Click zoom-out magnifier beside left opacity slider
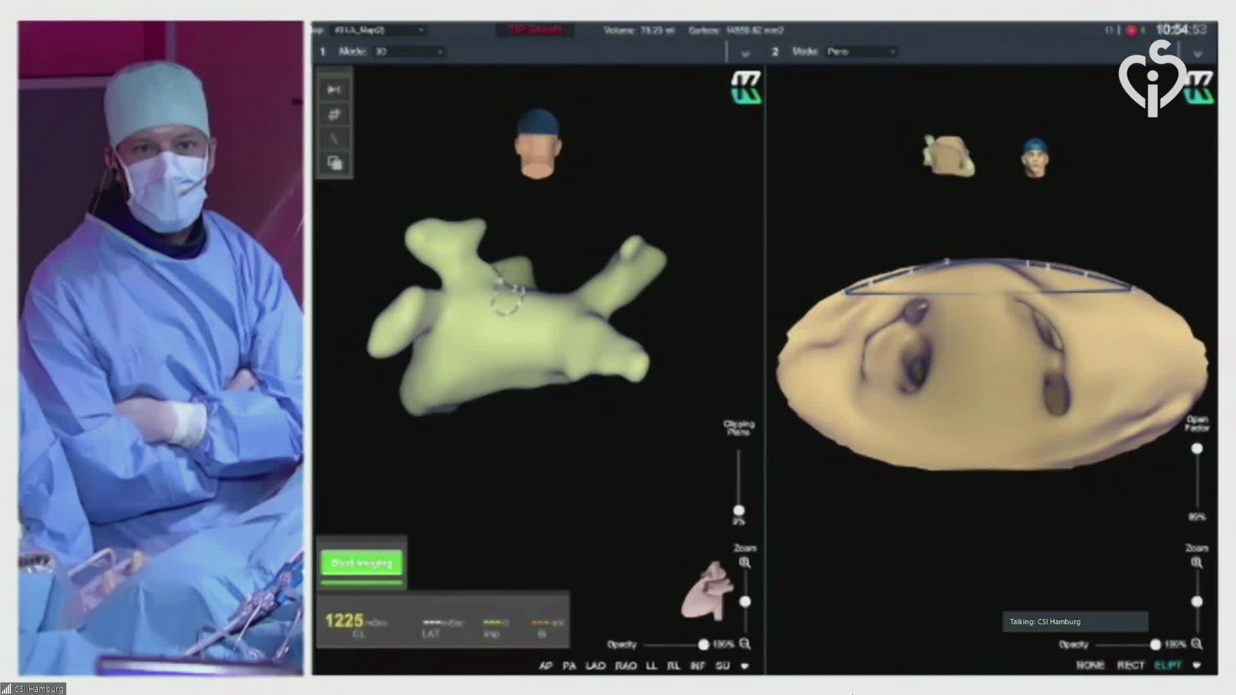Screen dimensions: 1236x695 [745, 644]
